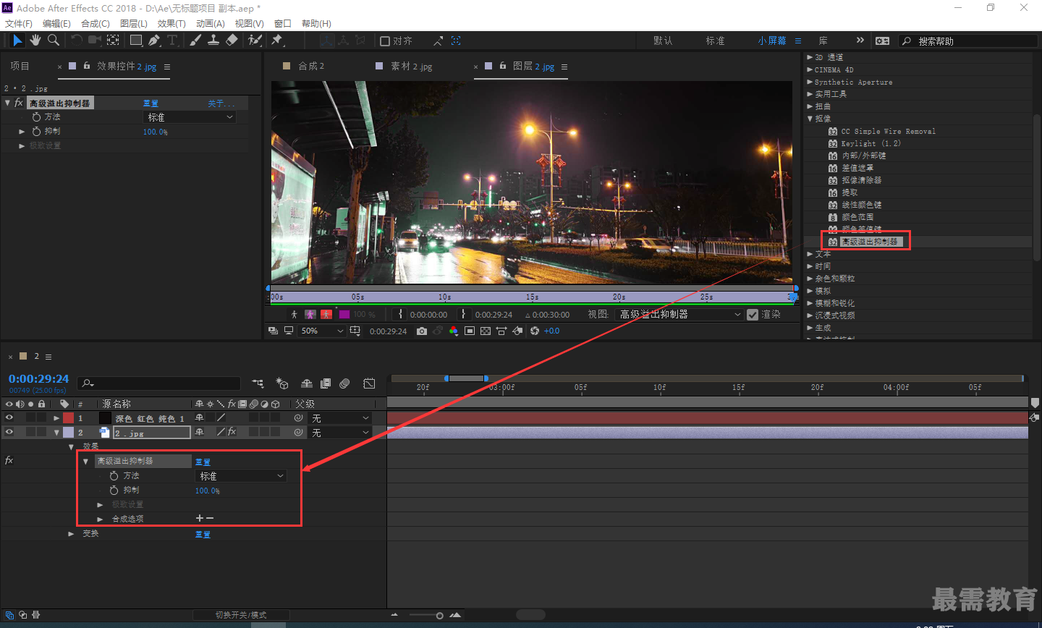Open 方法 标准 dropdown in timeline
The image size is (1042, 628).
[x=241, y=476]
